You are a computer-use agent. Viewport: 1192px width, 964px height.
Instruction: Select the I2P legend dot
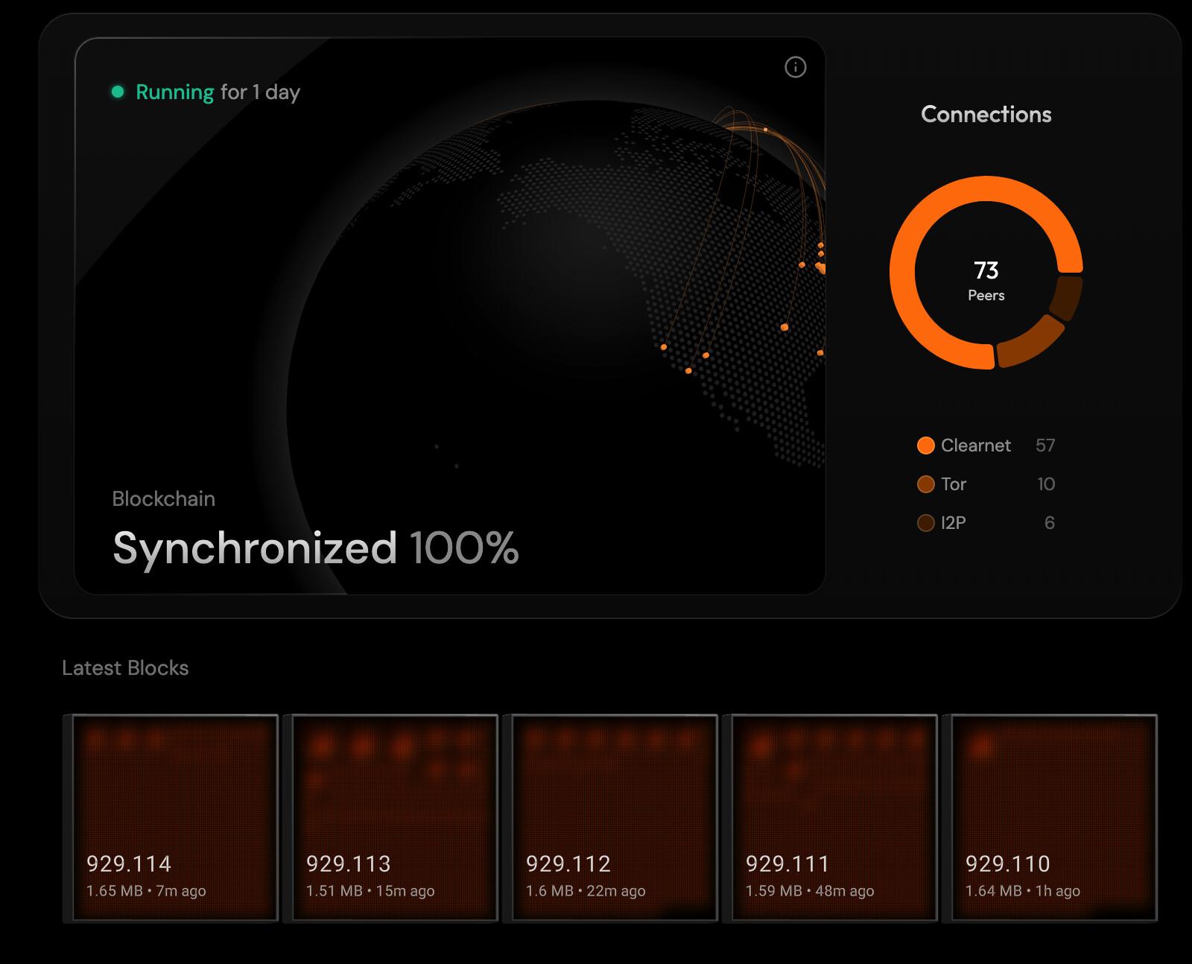pos(925,523)
